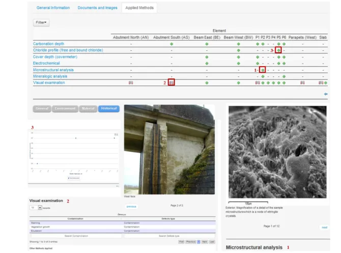Select Cover depth marker under P6
The width and height of the screenshot is (341, 253).
click(x=284, y=57)
